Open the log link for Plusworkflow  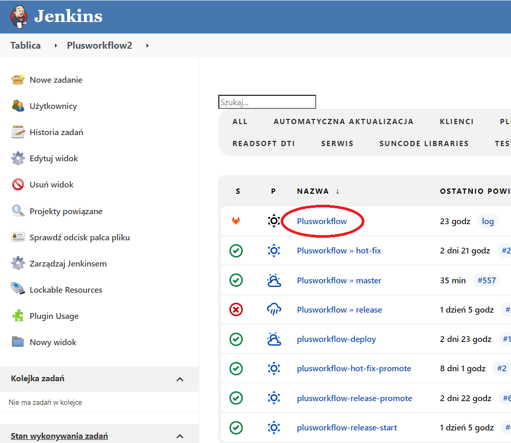click(487, 222)
